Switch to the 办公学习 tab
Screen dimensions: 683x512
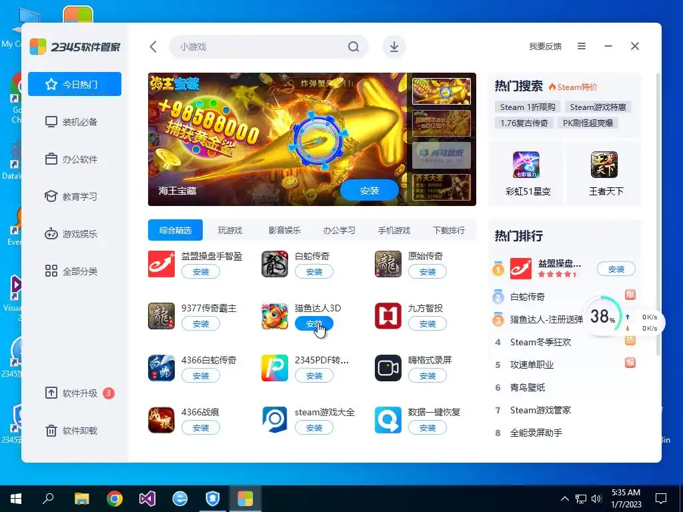point(339,230)
